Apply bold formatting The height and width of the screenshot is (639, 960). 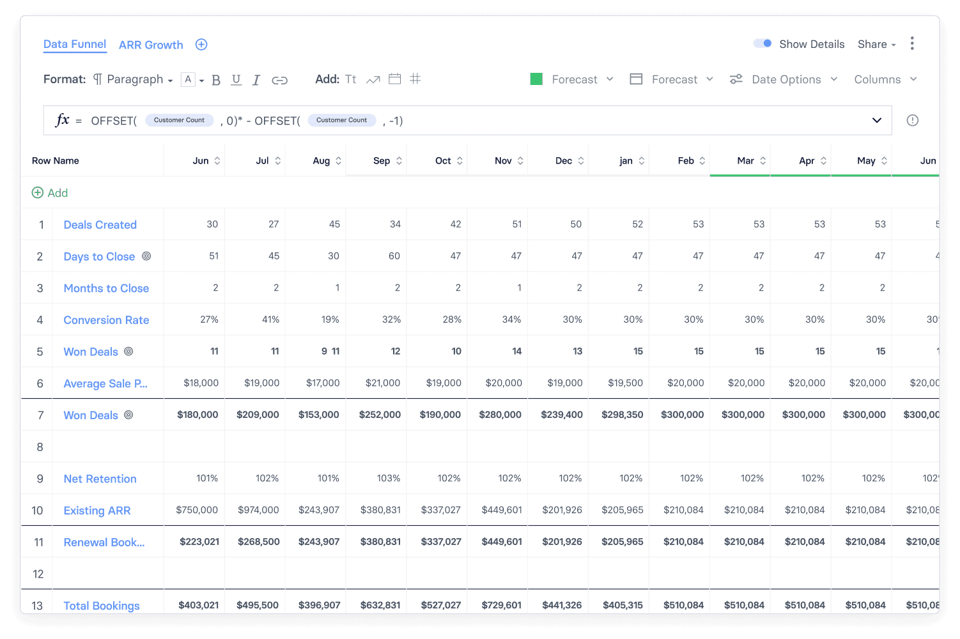(216, 79)
